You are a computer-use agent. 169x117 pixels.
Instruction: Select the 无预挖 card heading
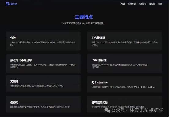(14, 81)
